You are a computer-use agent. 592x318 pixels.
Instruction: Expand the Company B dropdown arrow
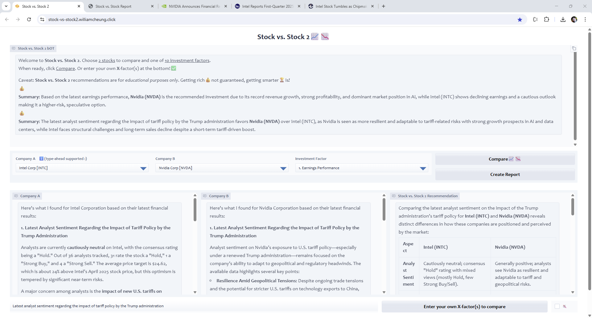tap(283, 168)
